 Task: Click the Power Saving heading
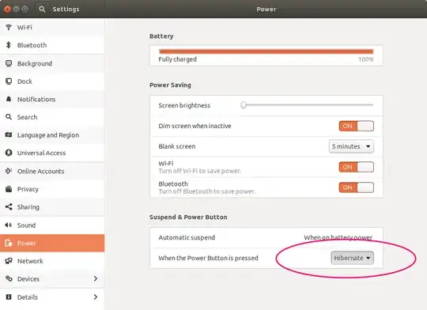point(170,85)
